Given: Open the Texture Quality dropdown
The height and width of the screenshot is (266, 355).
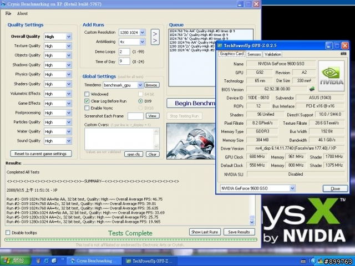Looking at the screenshot, I should click(69, 46).
